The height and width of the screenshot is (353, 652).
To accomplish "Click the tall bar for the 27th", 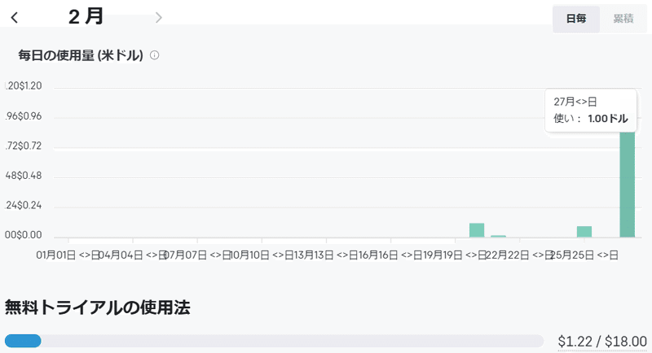I will pyautogui.click(x=627, y=185).
